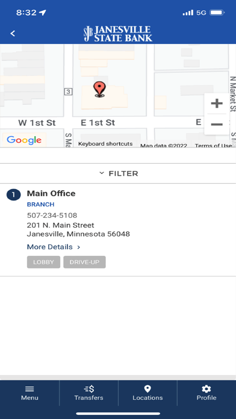Screen dimensions: 236x419
Task: Call phone number 507-234-5108
Action: pos(52,216)
